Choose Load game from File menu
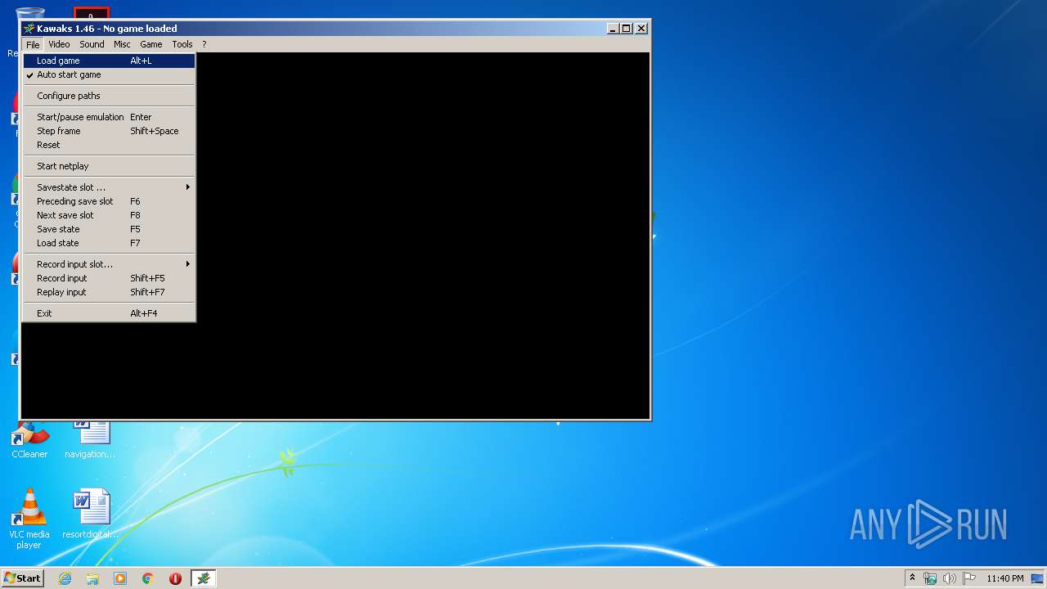The height and width of the screenshot is (589, 1047). tap(109, 61)
